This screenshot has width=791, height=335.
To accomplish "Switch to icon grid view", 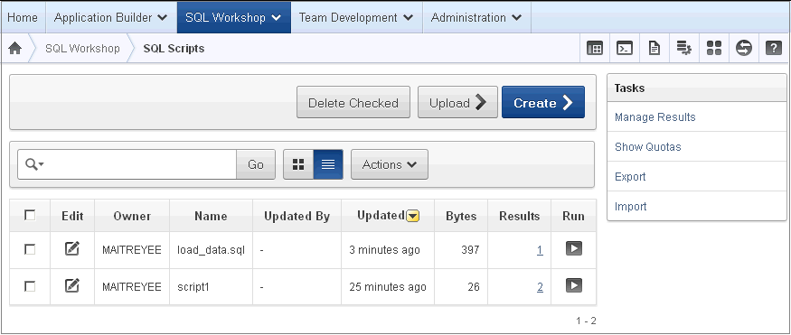I will [298, 164].
